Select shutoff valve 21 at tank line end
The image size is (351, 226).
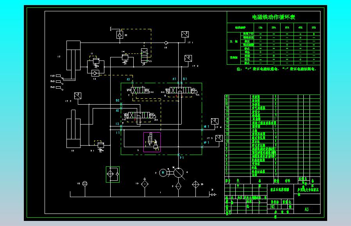point(214,195)
